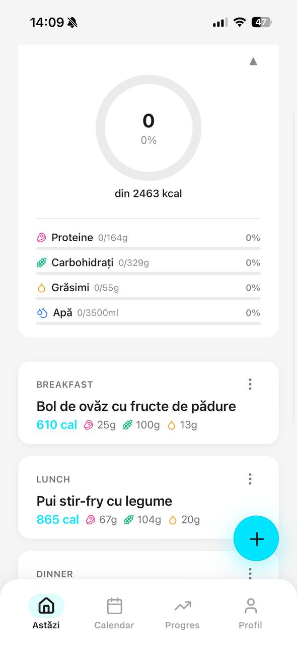Open the meal 'Bol de ovăz cu fructe de pădure'

(136, 406)
